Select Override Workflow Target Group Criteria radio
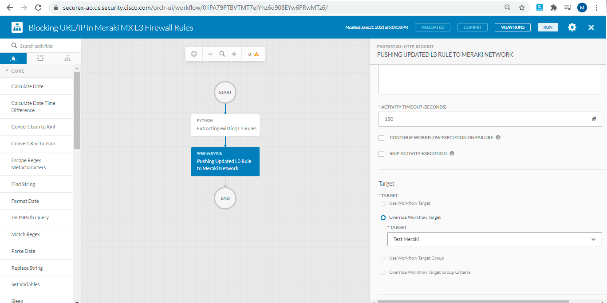The width and height of the screenshot is (607, 303). pos(383,272)
